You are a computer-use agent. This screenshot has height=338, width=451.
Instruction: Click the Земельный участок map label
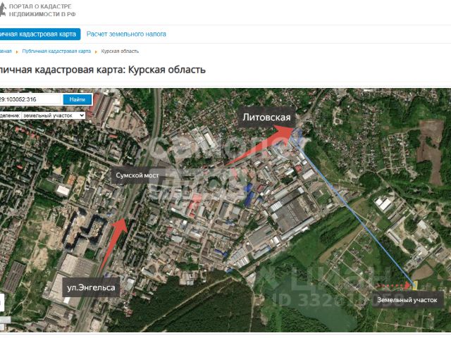click(x=407, y=300)
